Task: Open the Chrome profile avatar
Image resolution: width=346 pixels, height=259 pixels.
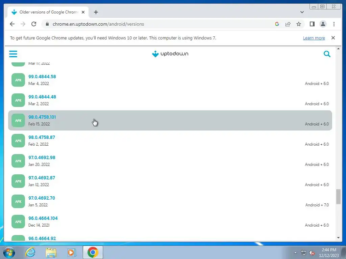Action: (323, 24)
